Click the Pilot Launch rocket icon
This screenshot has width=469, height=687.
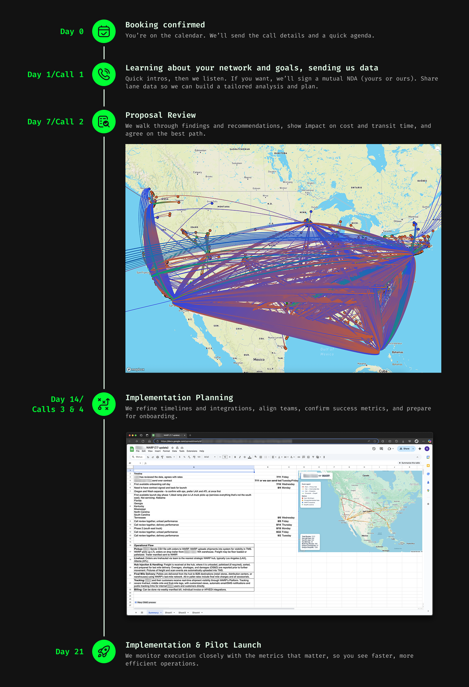(x=104, y=651)
